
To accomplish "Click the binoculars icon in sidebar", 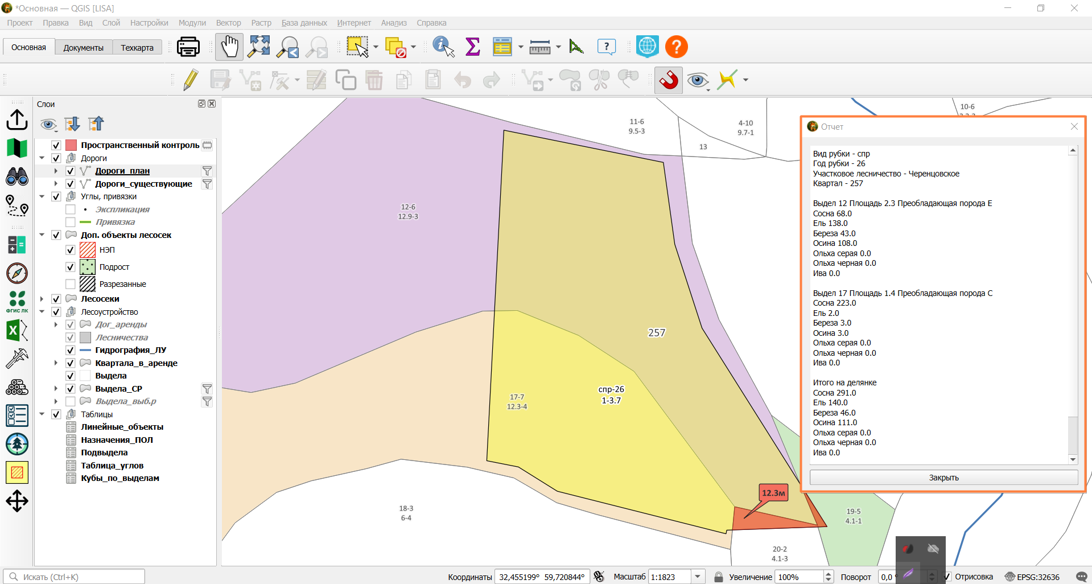I will click(x=17, y=177).
